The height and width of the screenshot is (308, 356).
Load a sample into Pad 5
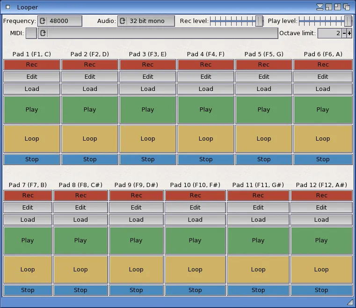(x=264, y=89)
